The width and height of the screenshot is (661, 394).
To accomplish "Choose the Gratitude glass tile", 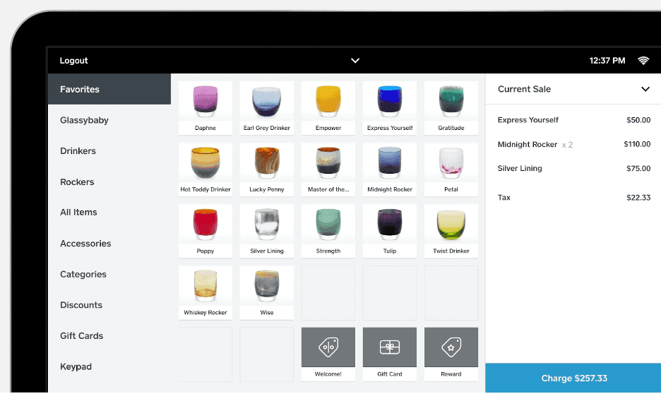I will pos(451,108).
